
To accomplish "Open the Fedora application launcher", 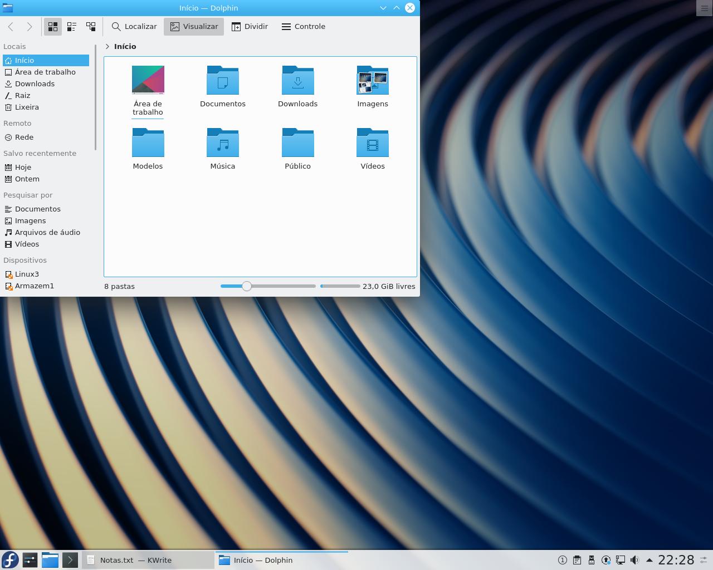I will (x=10, y=560).
